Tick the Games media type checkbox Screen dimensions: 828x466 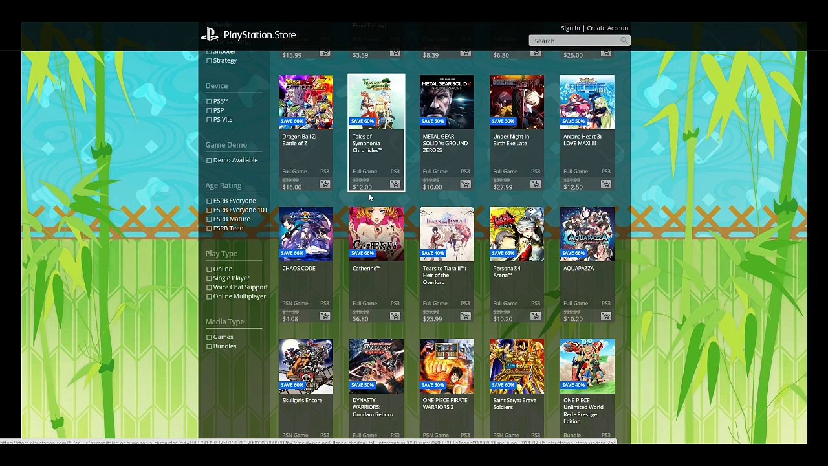(x=209, y=337)
